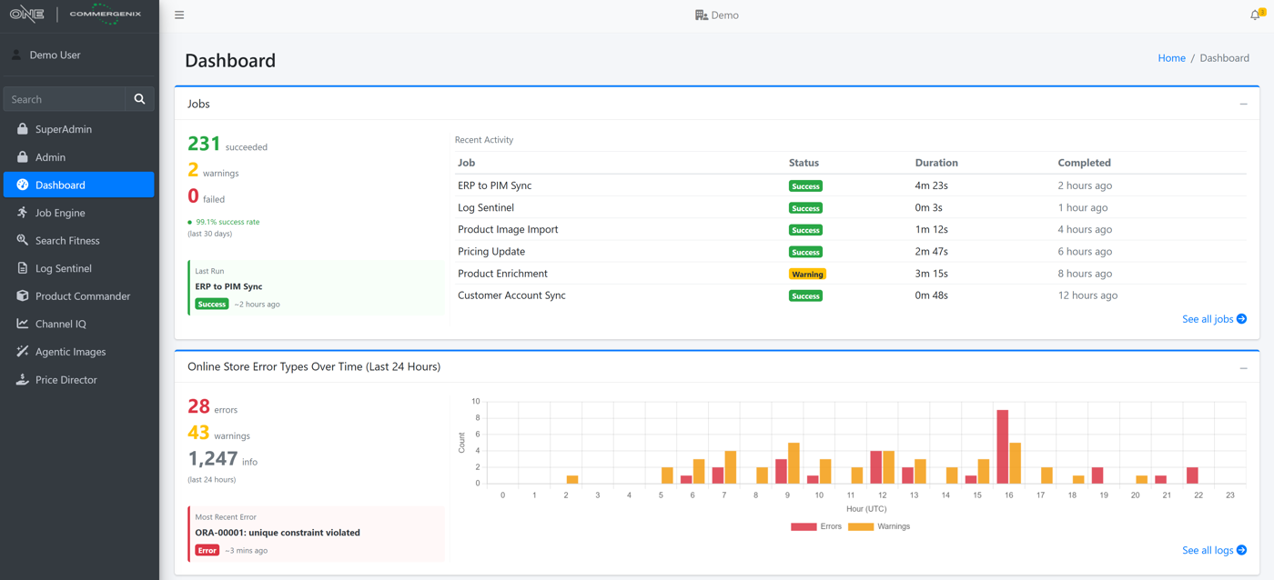Open SuperAdmin menu item

pyautogui.click(x=79, y=129)
